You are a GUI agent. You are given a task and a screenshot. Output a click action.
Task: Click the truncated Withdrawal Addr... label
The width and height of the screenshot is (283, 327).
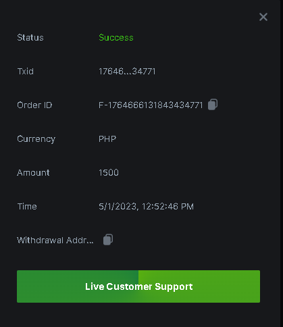point(55,241)
